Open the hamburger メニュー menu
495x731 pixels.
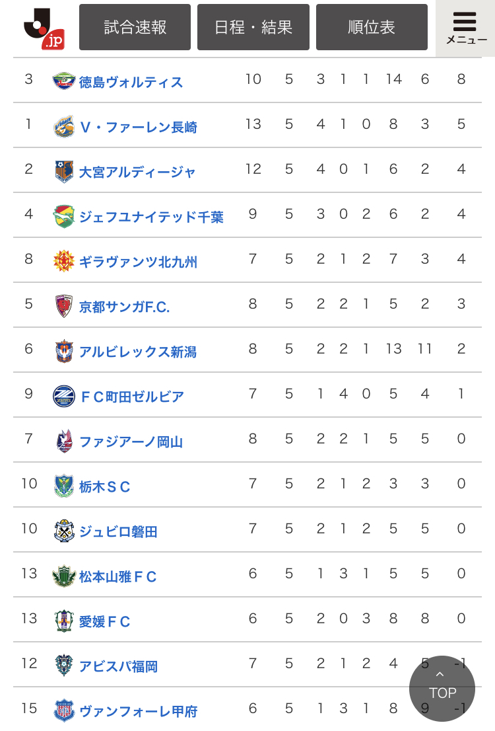pyautogui.click(x=465, y=28)
